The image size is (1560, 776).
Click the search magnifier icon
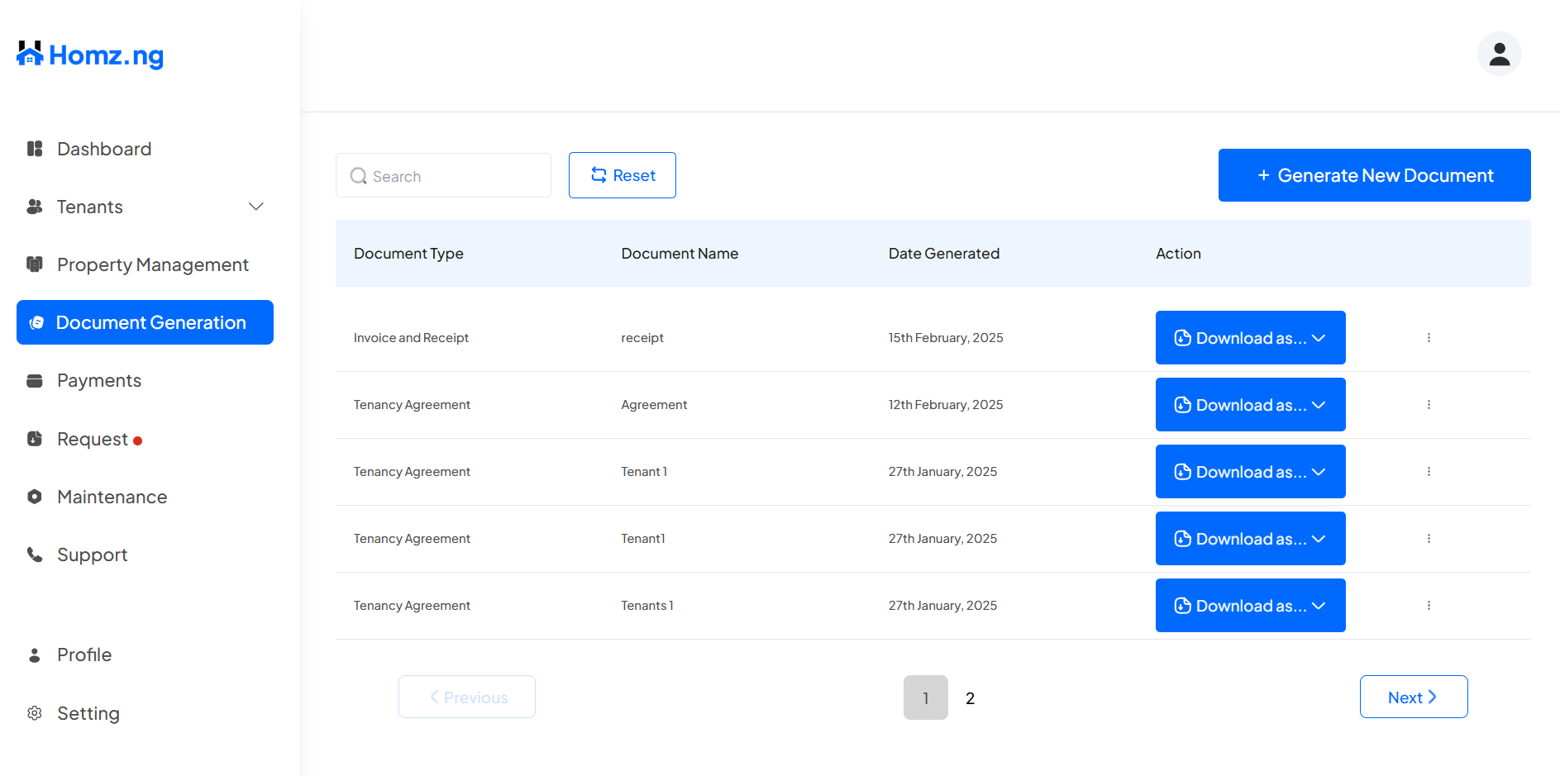point(359,176)
